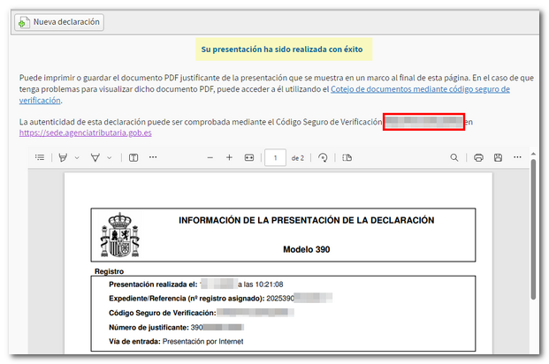Viewport: 549px width, 364px height.
Task: Zoom in the PDF with plus
Action: point(229,157)
